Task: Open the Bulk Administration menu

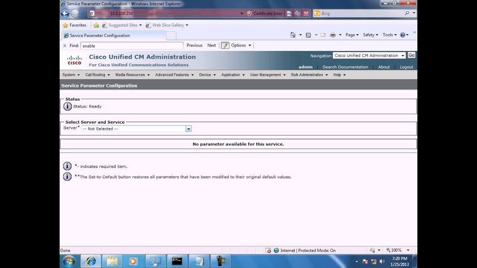Action: 309,75
